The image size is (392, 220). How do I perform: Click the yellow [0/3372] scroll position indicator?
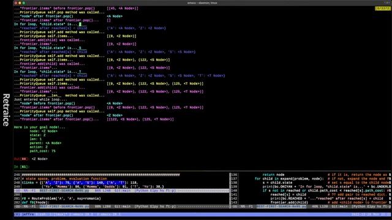[382, 8]
